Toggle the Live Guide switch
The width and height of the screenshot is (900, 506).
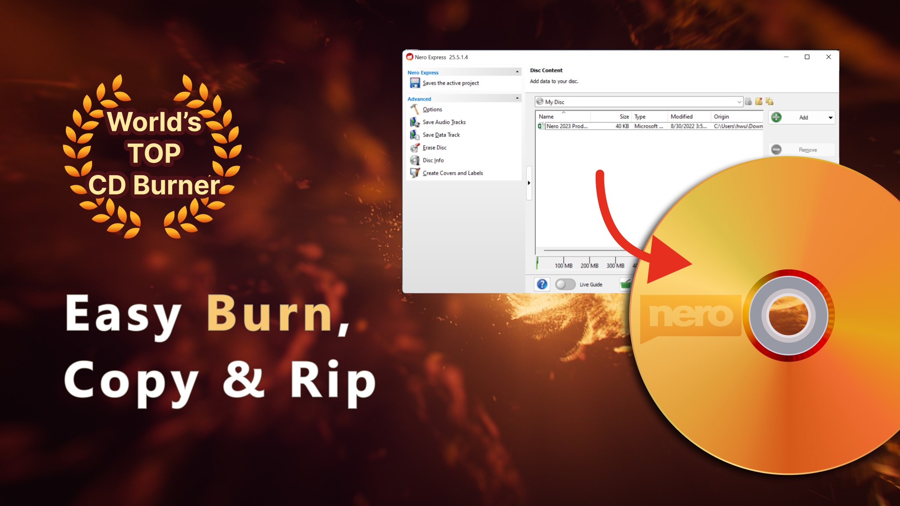[x=565, y=285]
